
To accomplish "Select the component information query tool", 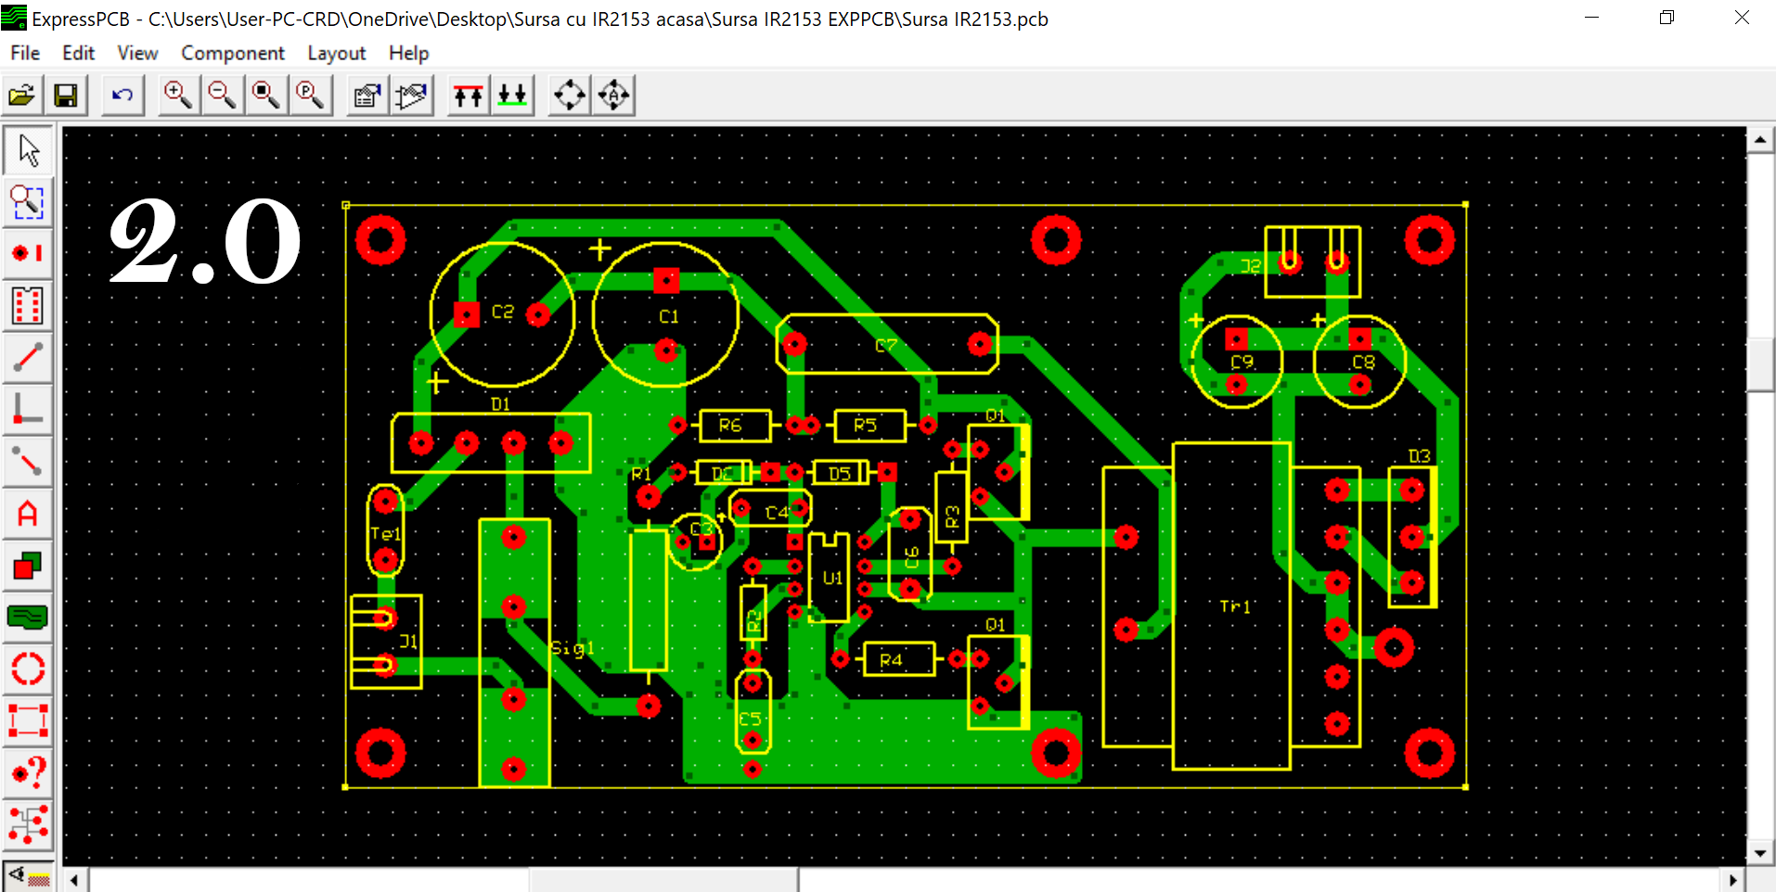I will (x=27, y=772).
